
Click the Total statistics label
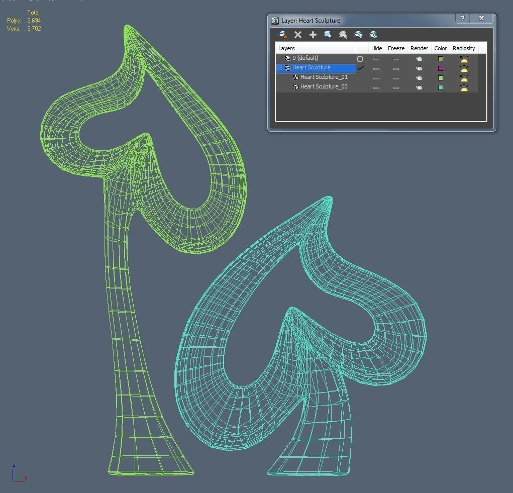(33, 13)
